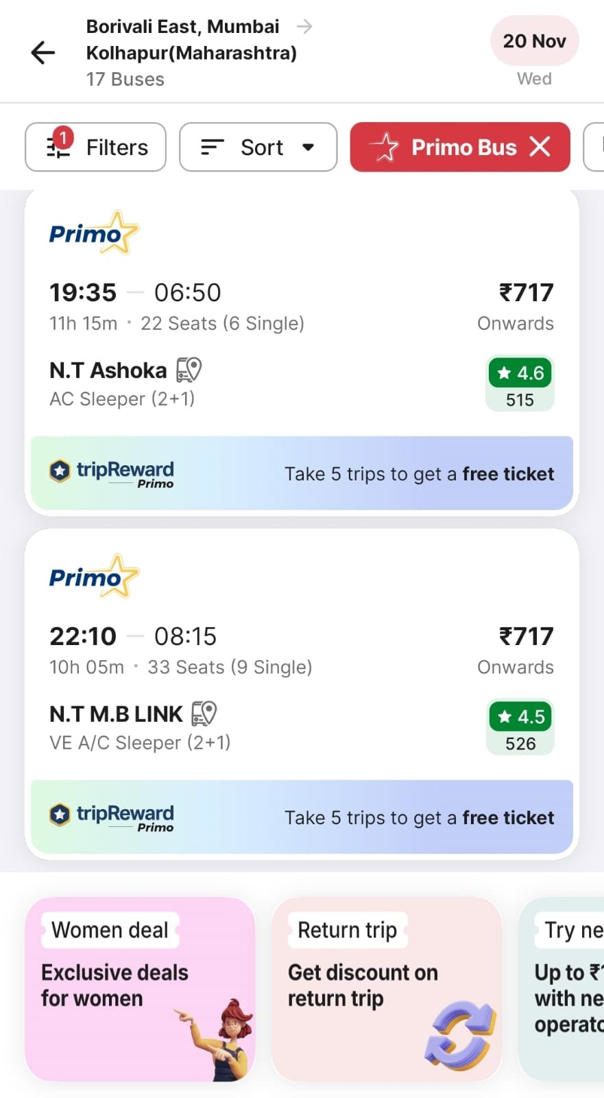Viewport: 604px width, 1098px height.
Task: Expand the Sort dropdown
Action: (x=258, y=147)
